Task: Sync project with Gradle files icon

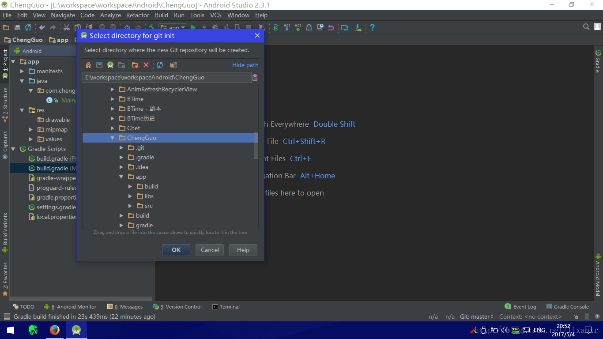Action: [x=275, y=27]
